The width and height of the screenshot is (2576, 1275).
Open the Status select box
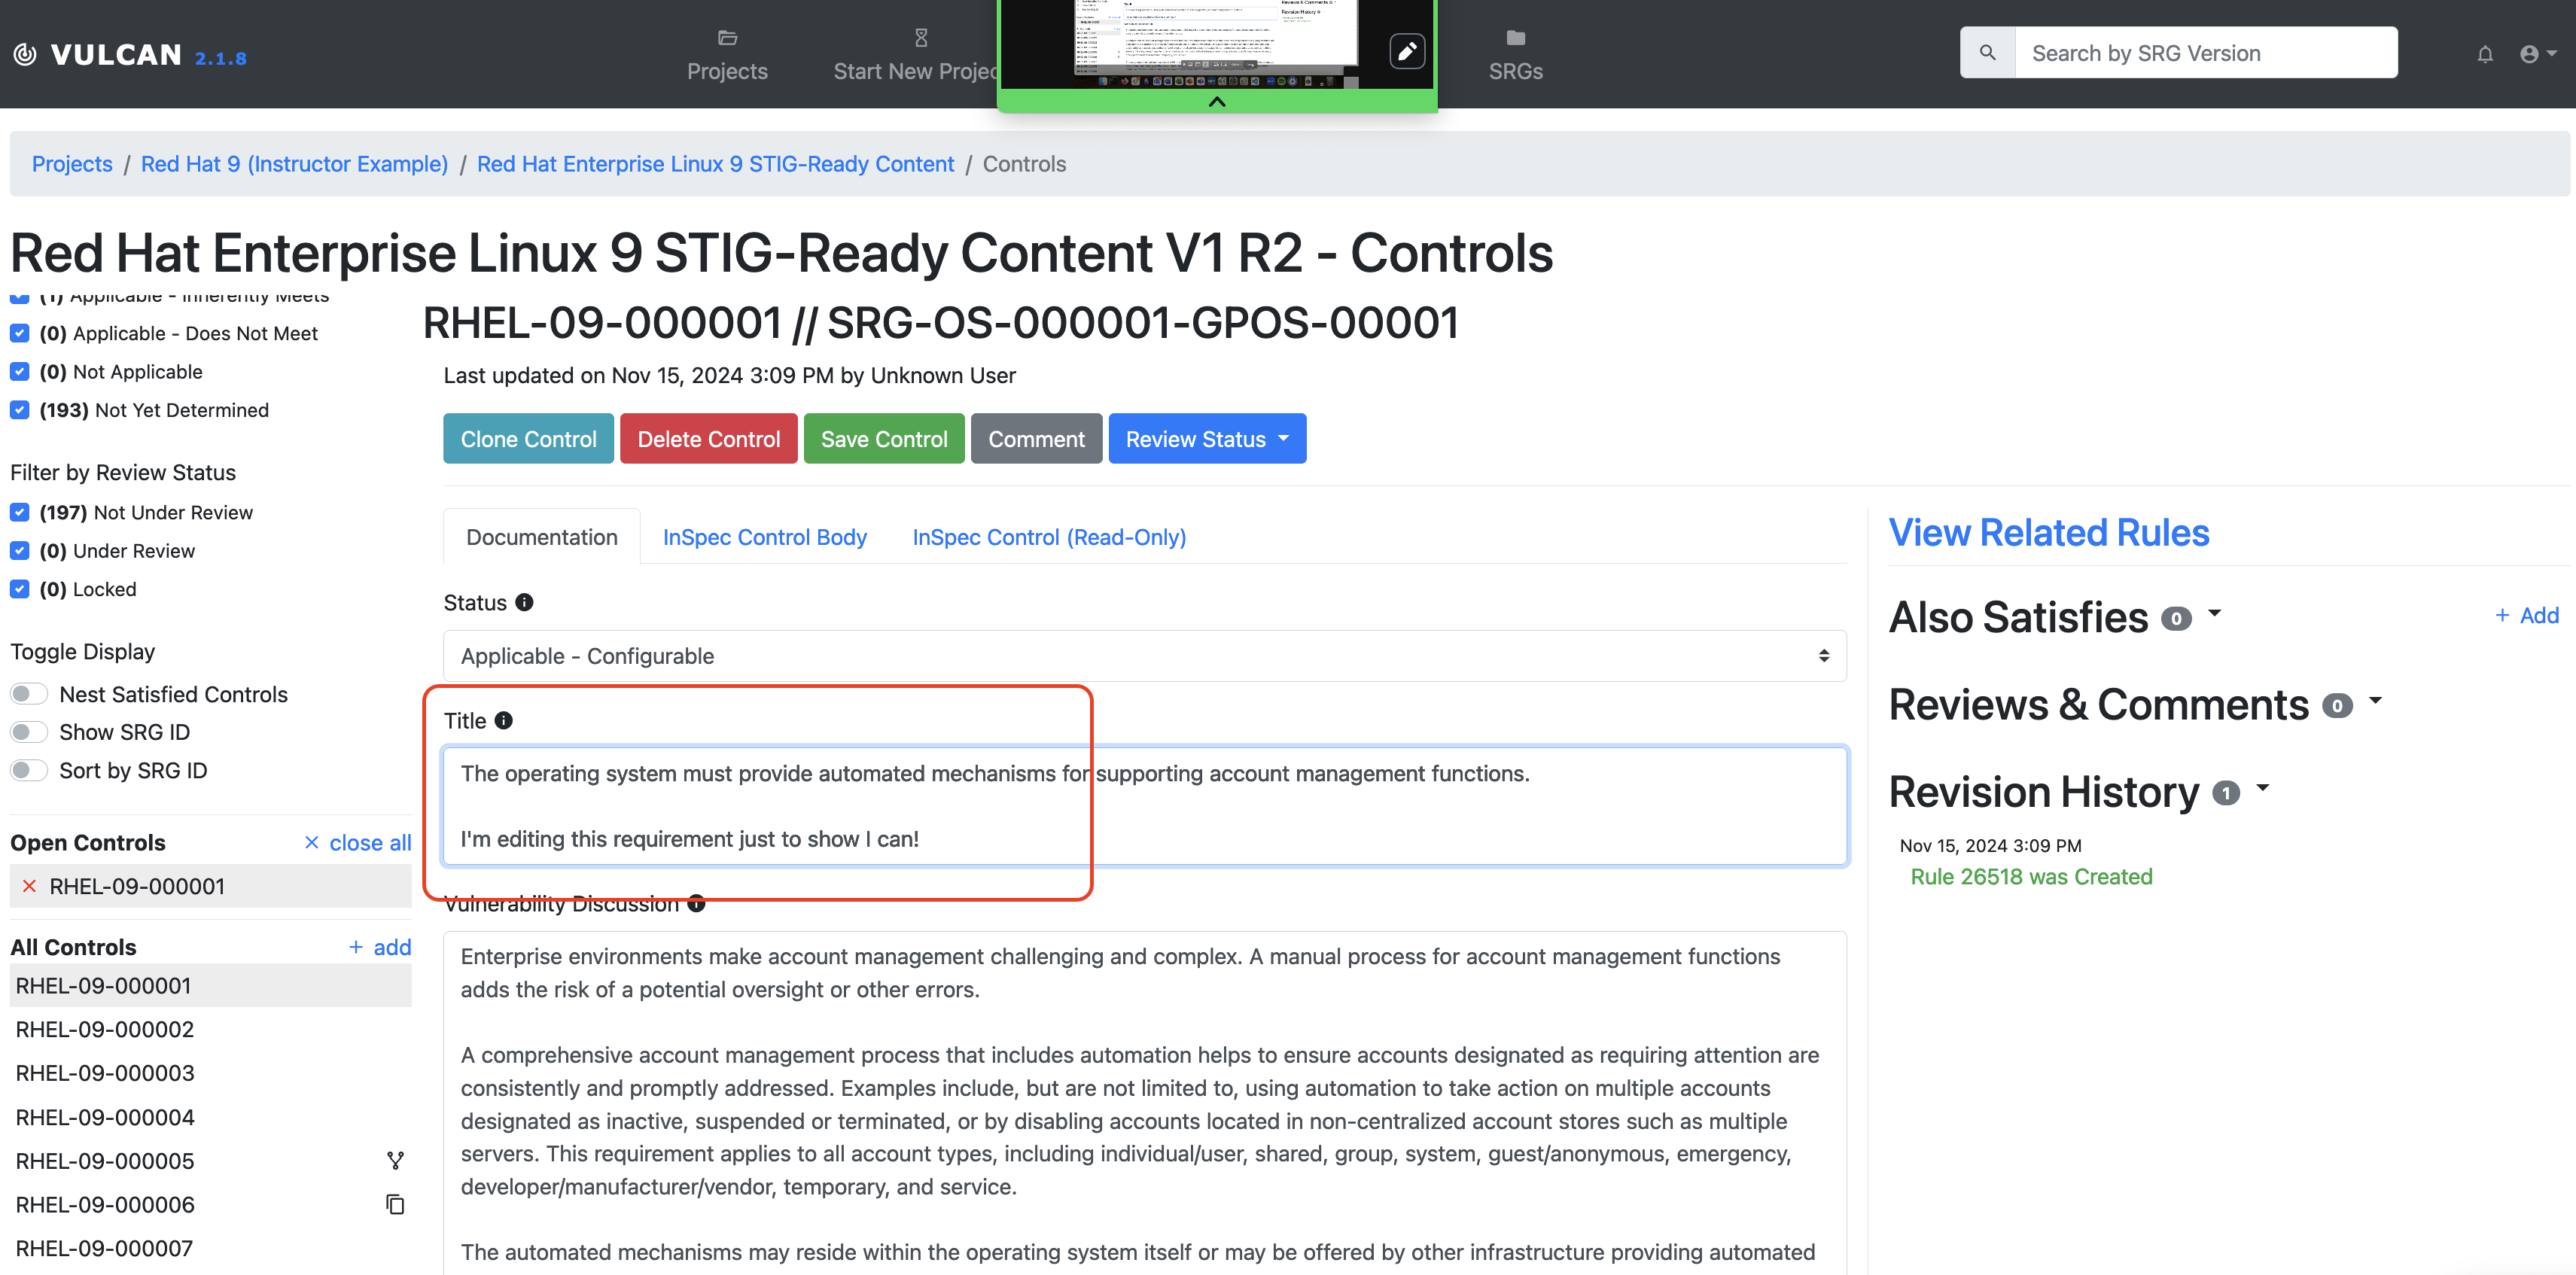coord(1144,656)
